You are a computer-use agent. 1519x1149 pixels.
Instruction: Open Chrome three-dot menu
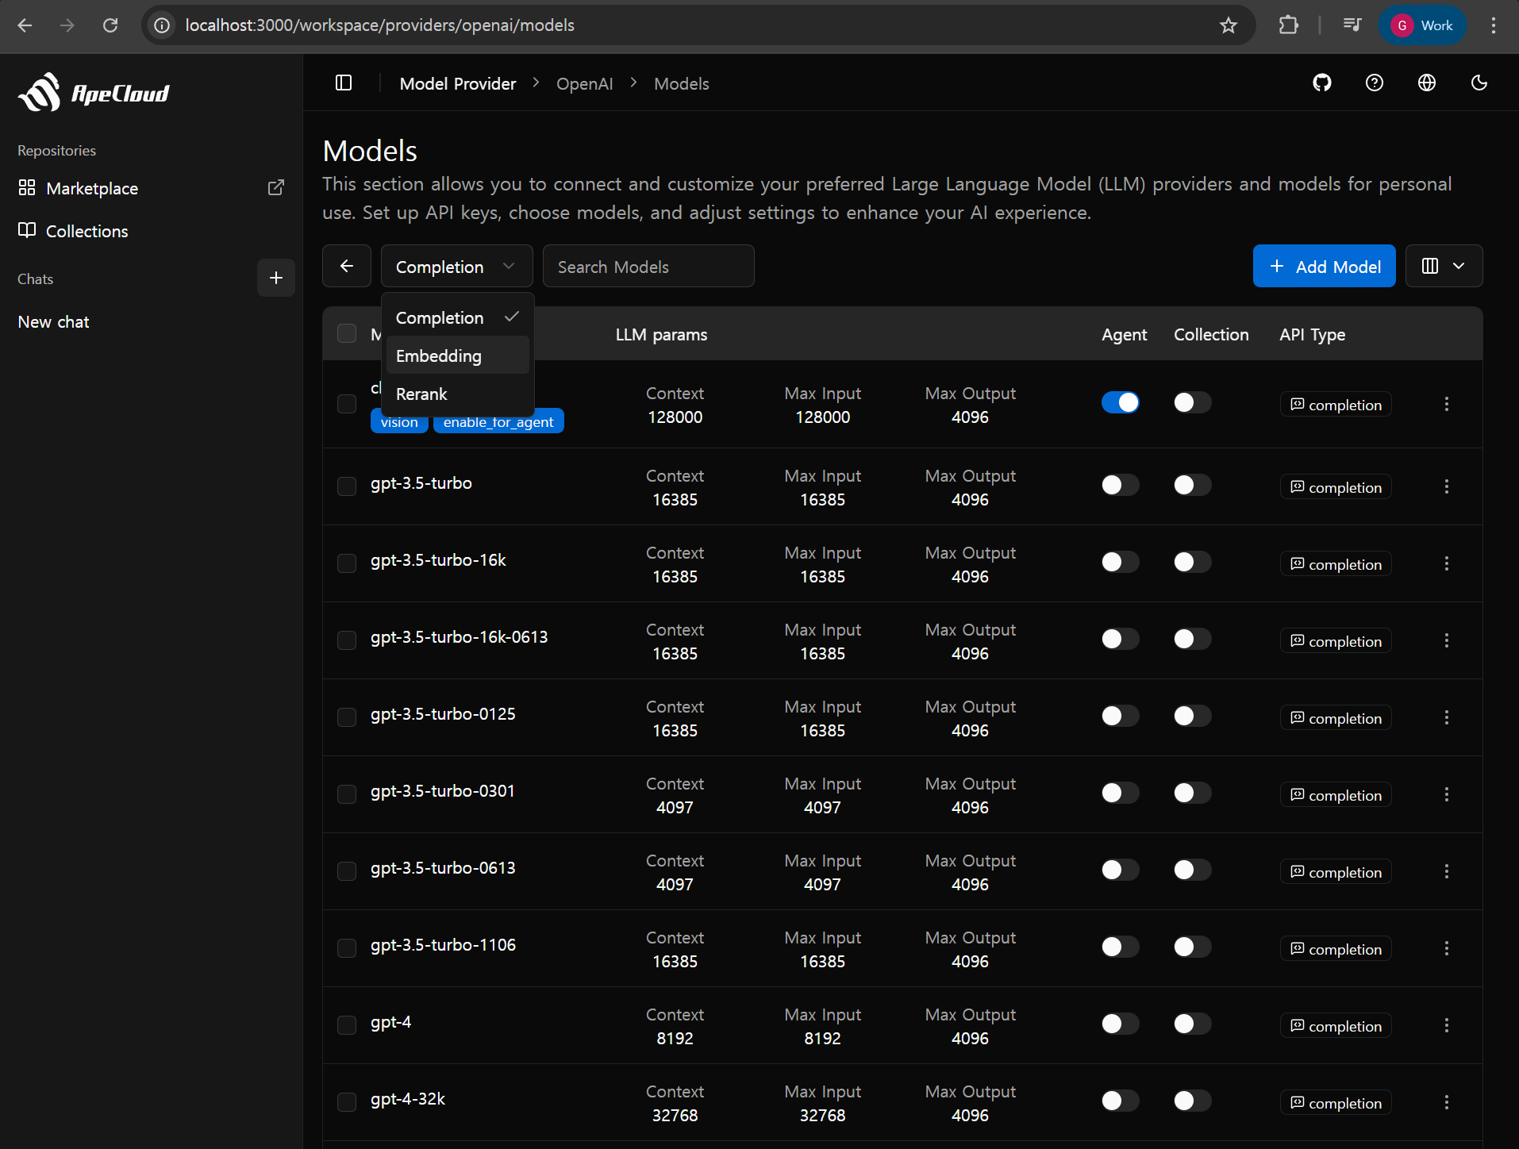tap(1493, 25)
